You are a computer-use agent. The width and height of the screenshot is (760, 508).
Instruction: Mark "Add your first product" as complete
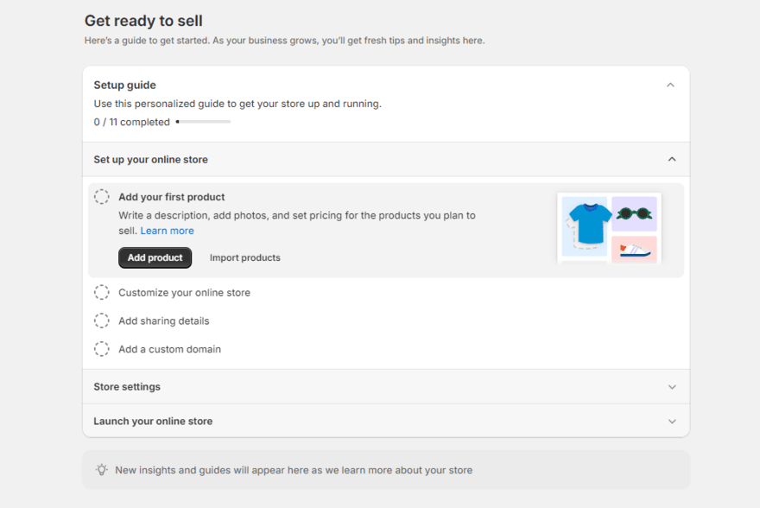[101, 196]
